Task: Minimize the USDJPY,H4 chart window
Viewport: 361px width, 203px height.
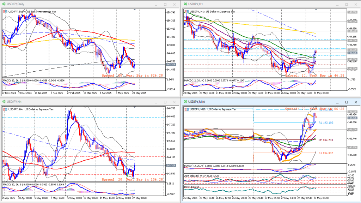Action: 156,102
